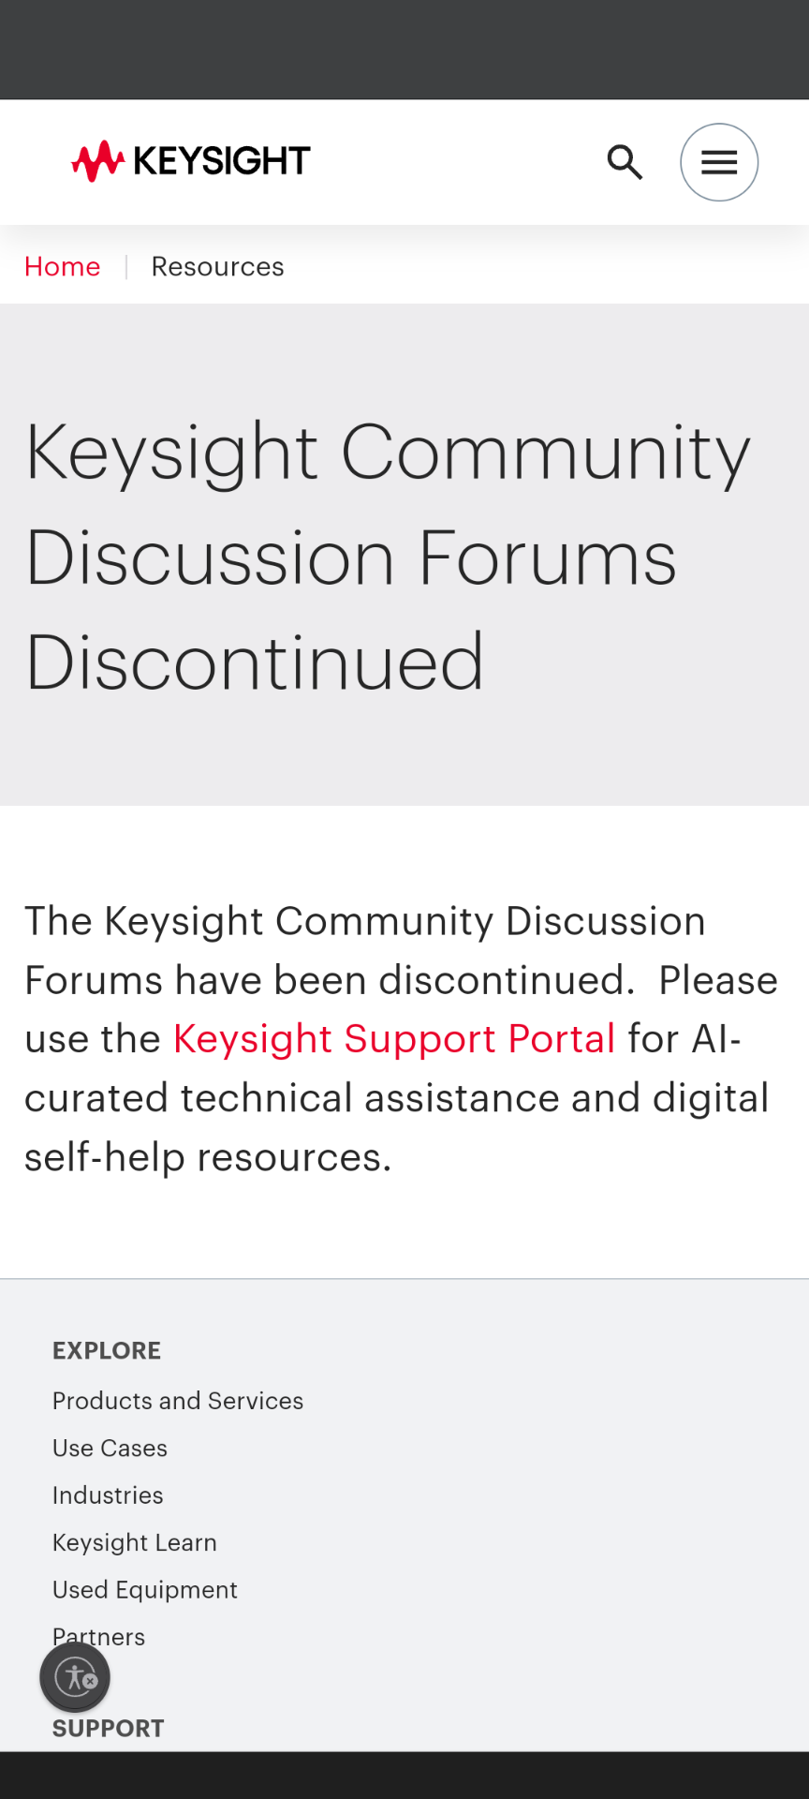Click the Forums Discontinued page title
The width and height of the screenshot is (809, 1799).
[x=388, y=557]
